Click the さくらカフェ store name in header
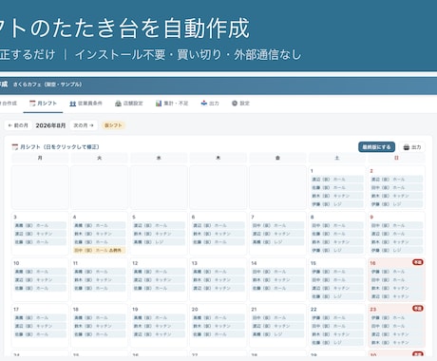Screen dimensions: 437x361 (47, 85)
